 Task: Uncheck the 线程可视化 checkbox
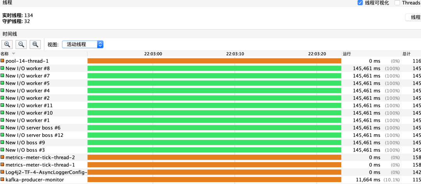[360, 3]
